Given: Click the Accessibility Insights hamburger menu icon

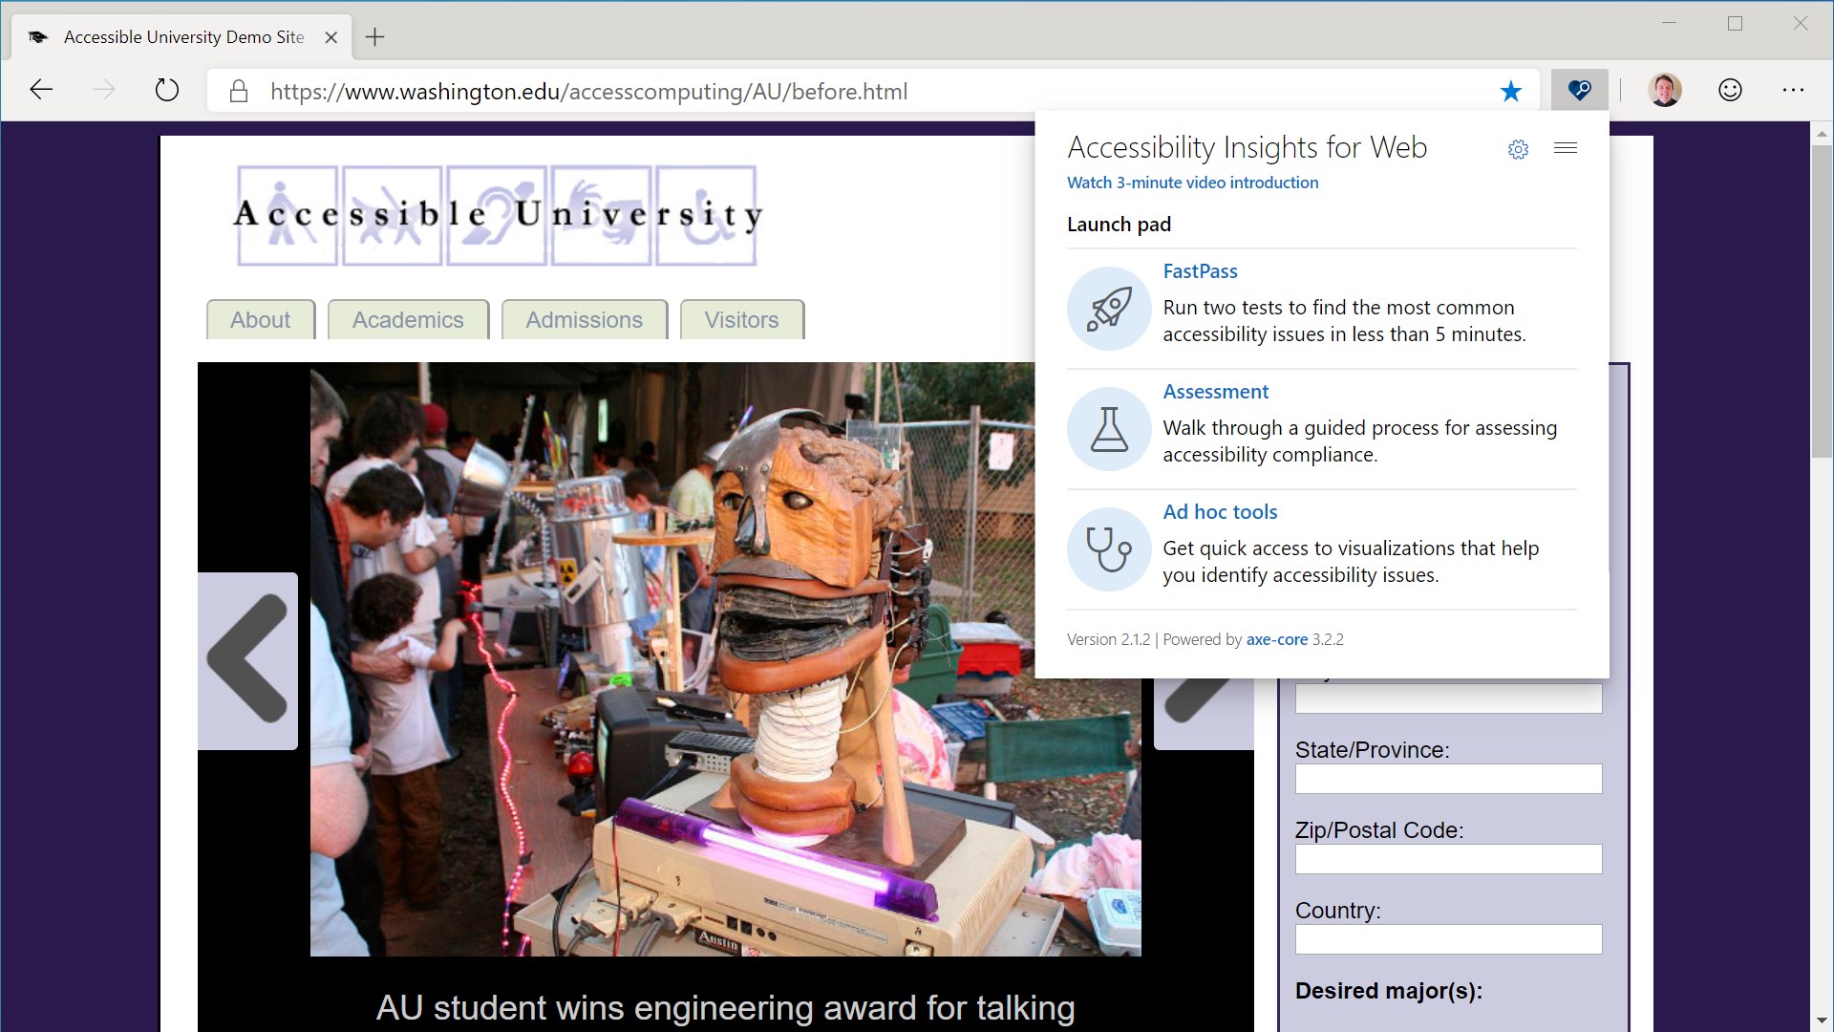Looking at the screenshot, I should 1566,147.
